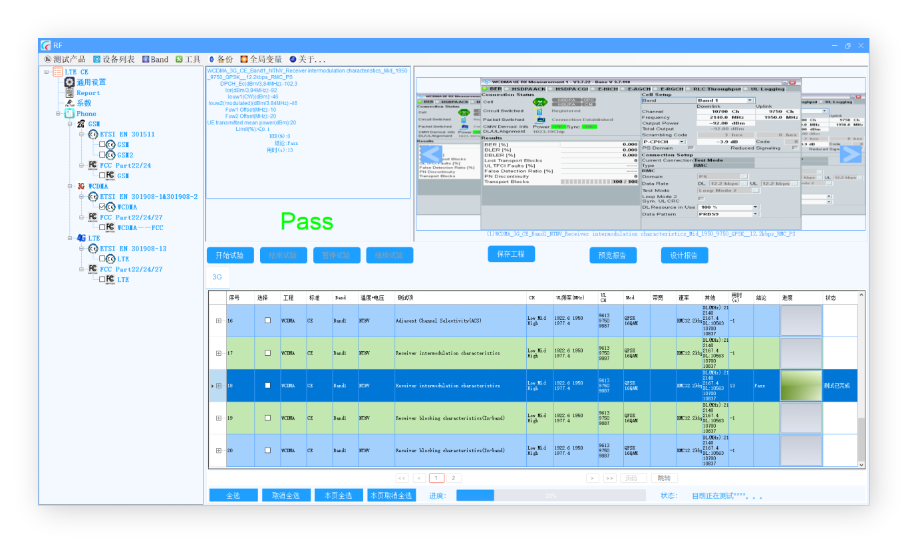Image resolution: width=916 pixels, height=552 pixels.
Task: Expand table row 16 details
Action: point(219,321)
